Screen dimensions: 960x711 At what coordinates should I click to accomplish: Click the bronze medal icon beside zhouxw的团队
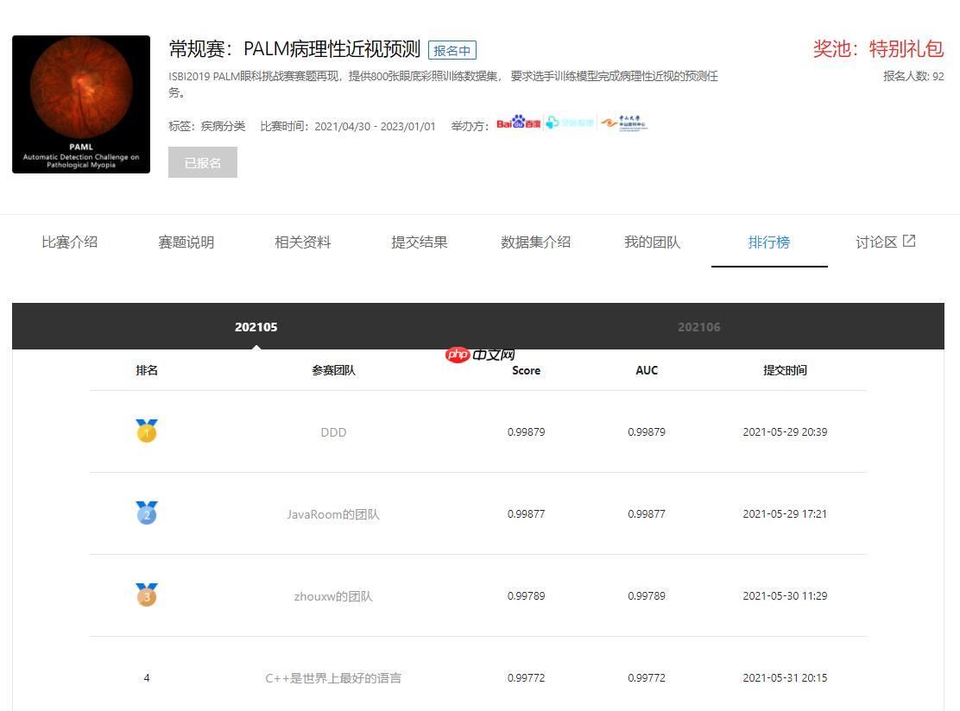click(147, 595)
